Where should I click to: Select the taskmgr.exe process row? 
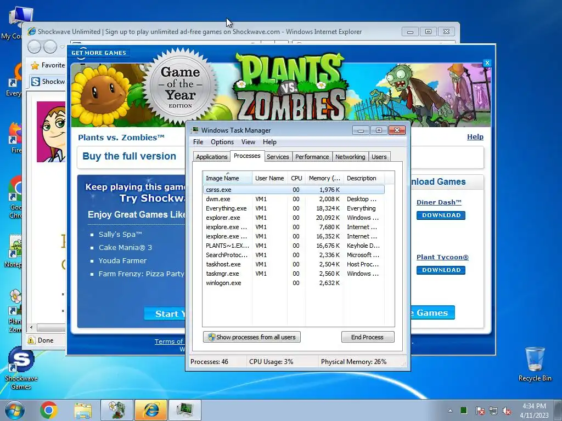294,274
